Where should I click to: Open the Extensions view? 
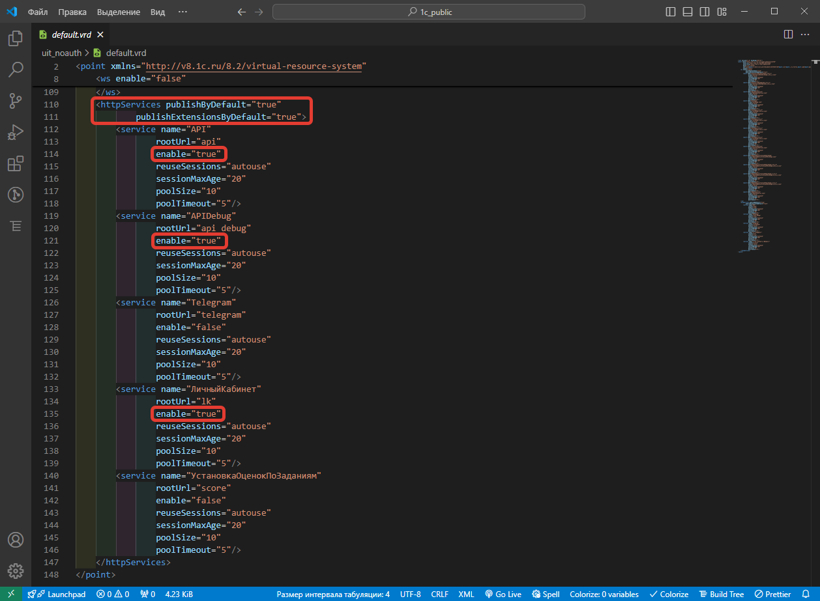coord(16,163)
